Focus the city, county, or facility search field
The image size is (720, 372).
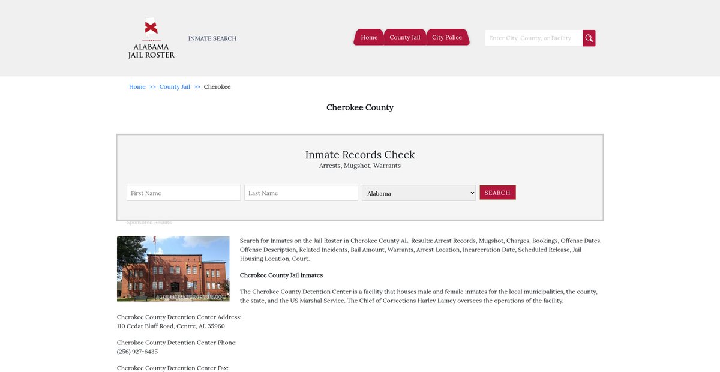coord(533,38)
